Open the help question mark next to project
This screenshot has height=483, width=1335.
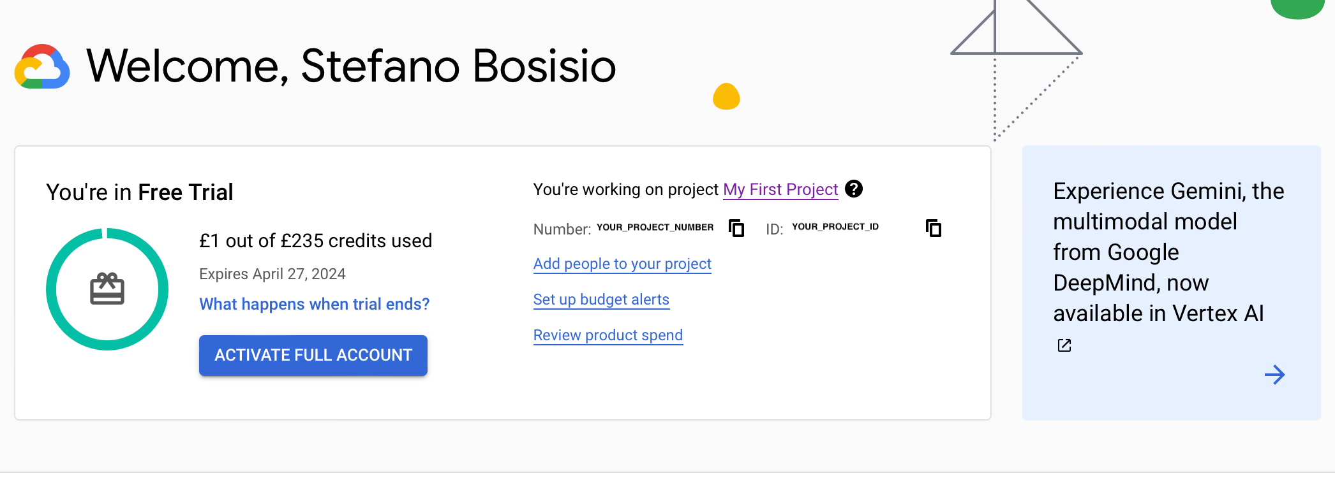854,189
